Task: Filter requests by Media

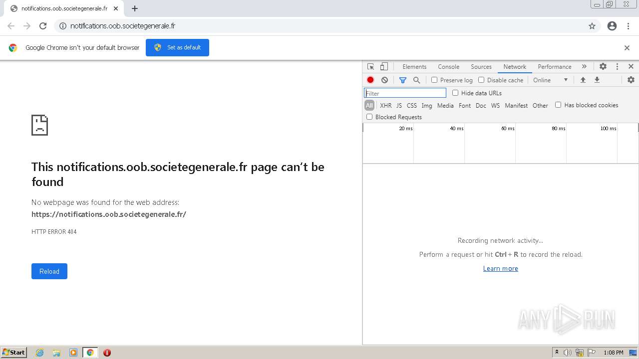Action: click(x=445, y=105)
